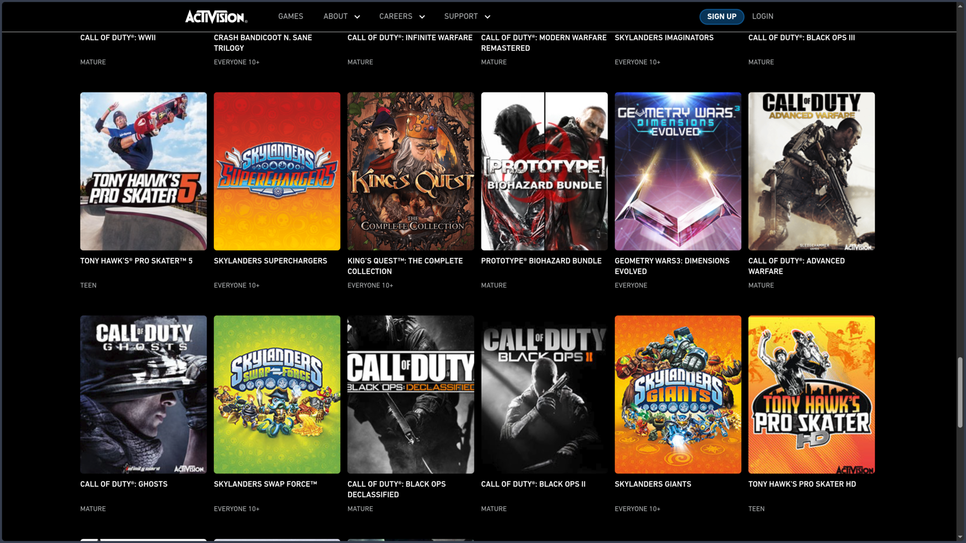The height and width of the screenshot is (543, 966).
Task: Click MATURE rating under Call of Duty: Ghosts
Action: [x=93, y=509]
